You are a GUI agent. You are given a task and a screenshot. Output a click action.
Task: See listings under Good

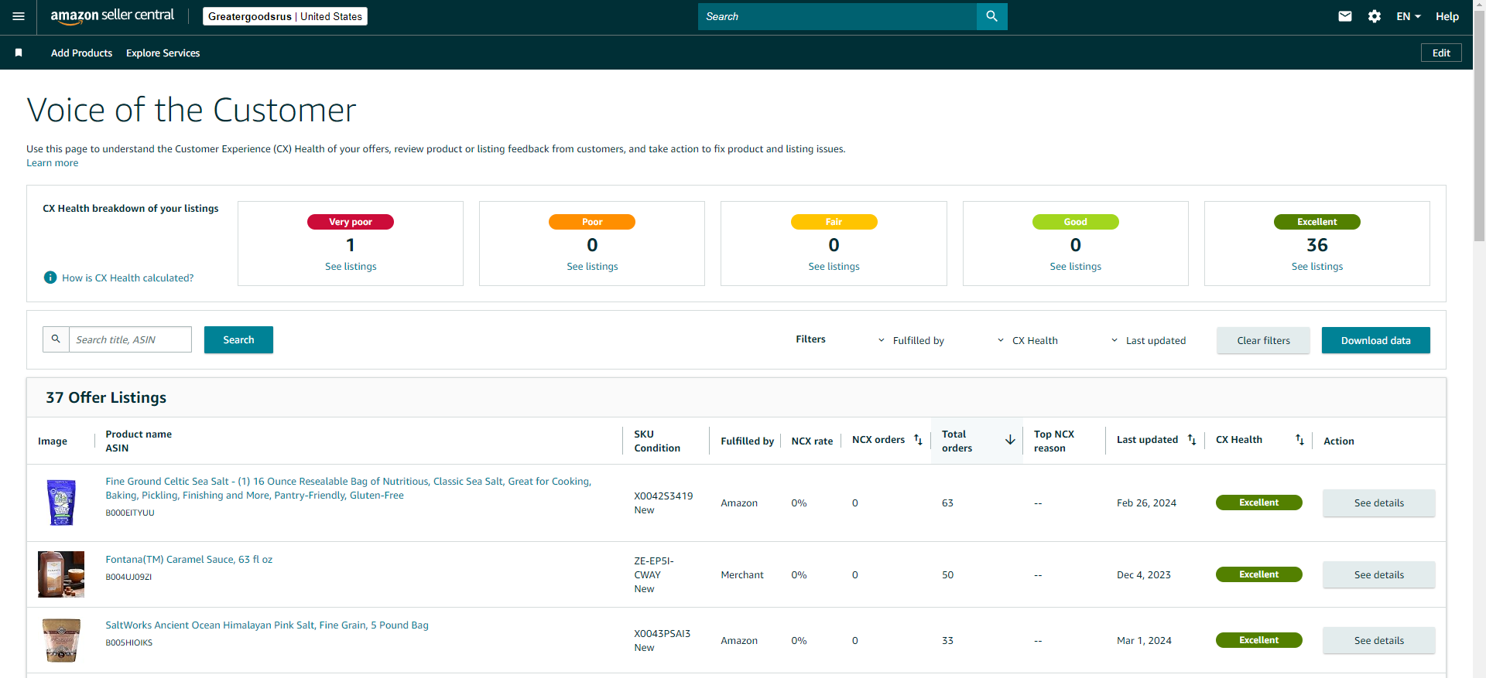coord(1075,266)
